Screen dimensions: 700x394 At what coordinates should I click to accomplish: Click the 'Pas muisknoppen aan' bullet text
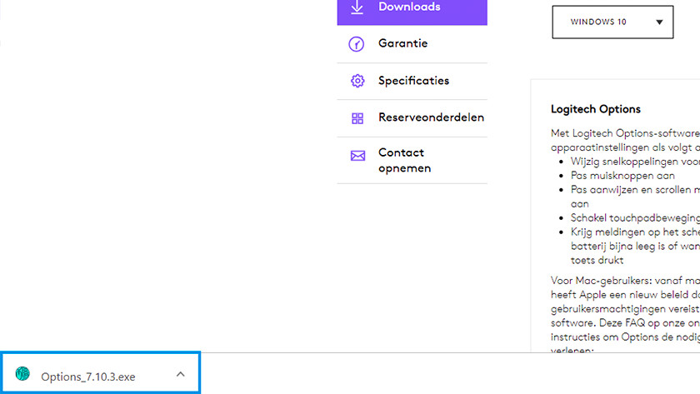pyautogui.click(x=622, y=176)
